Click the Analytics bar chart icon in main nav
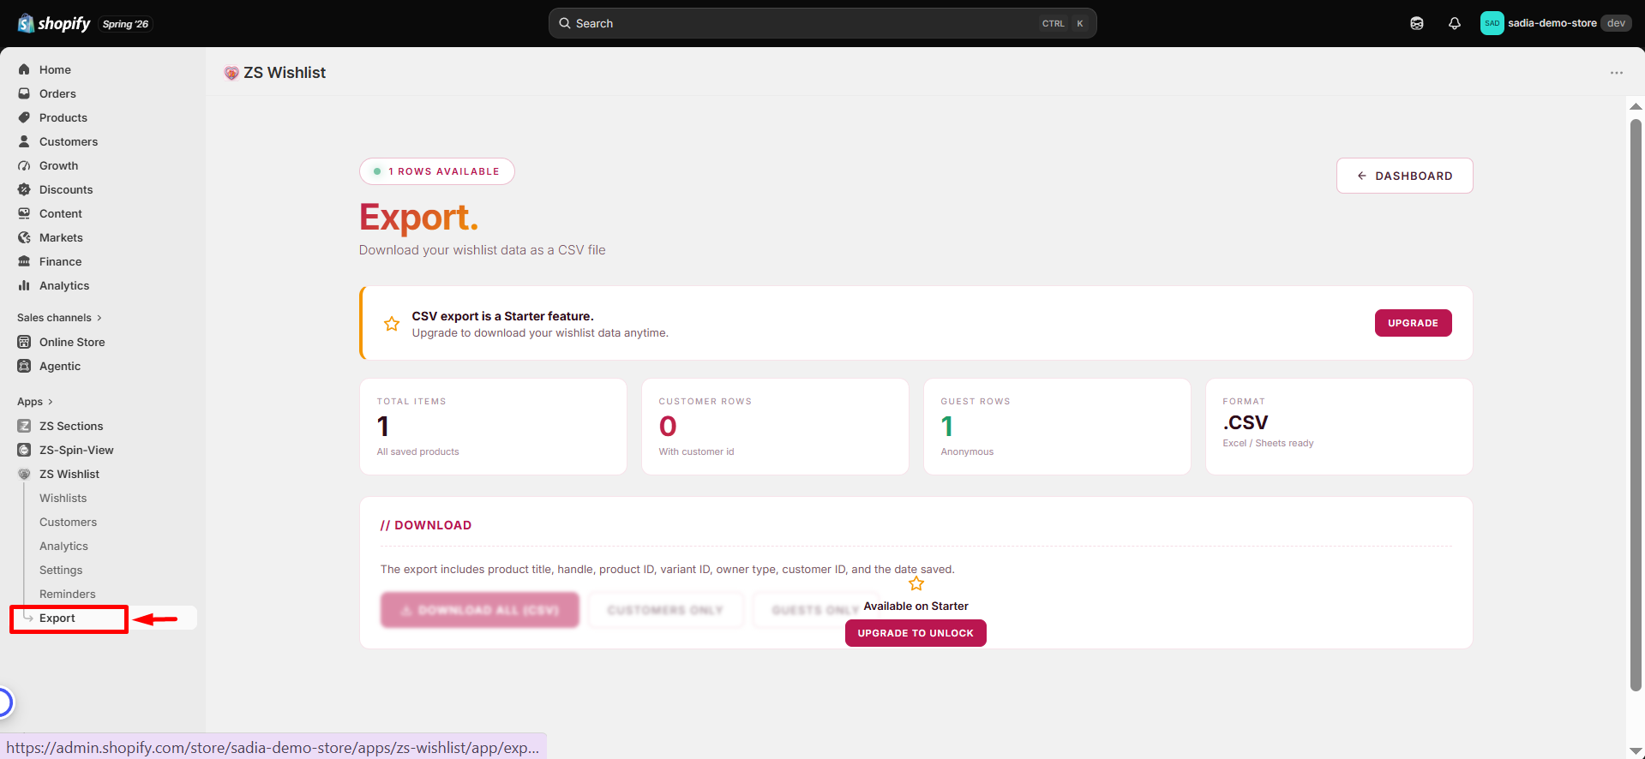This screenshot has height=759, width=1645. [x=24, y=285]
